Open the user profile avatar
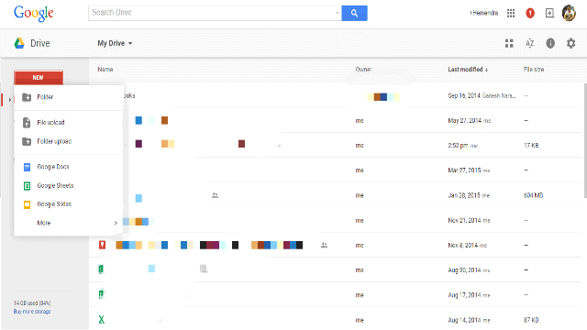 click(x=569, y=13)
